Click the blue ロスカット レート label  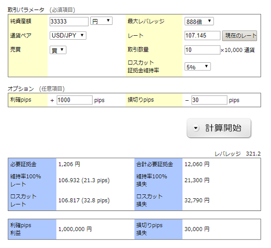pos(23,201)
